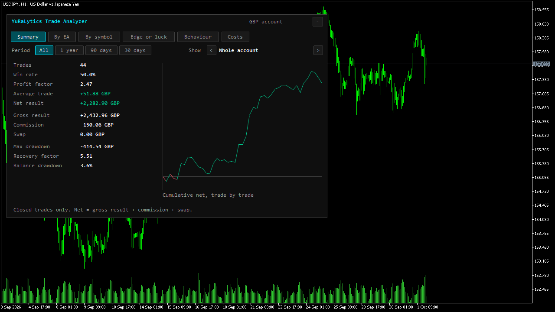Click the Swap value 0.00 GBP
Image resolution: width=555 pixels, height=312 pixels.
tap(92, 134)
